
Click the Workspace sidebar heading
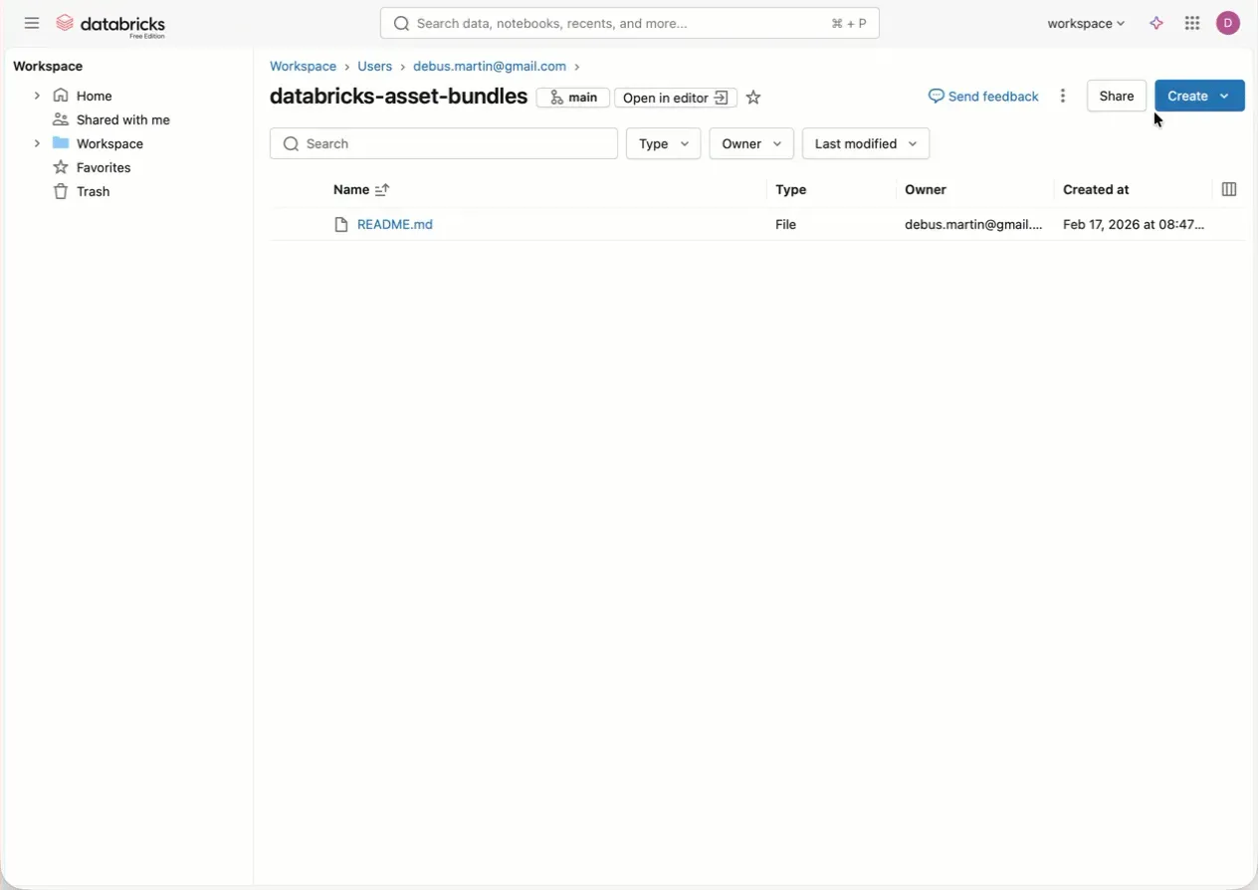pos(48,66)
